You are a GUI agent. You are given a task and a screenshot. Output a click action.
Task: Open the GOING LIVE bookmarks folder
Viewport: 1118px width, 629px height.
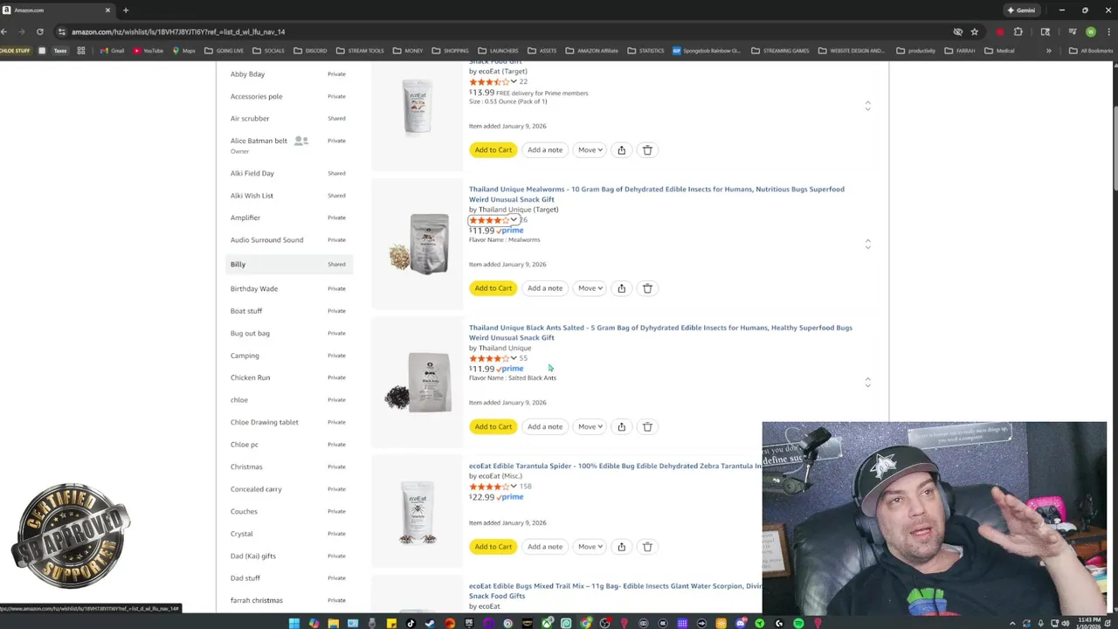(224, 51)
